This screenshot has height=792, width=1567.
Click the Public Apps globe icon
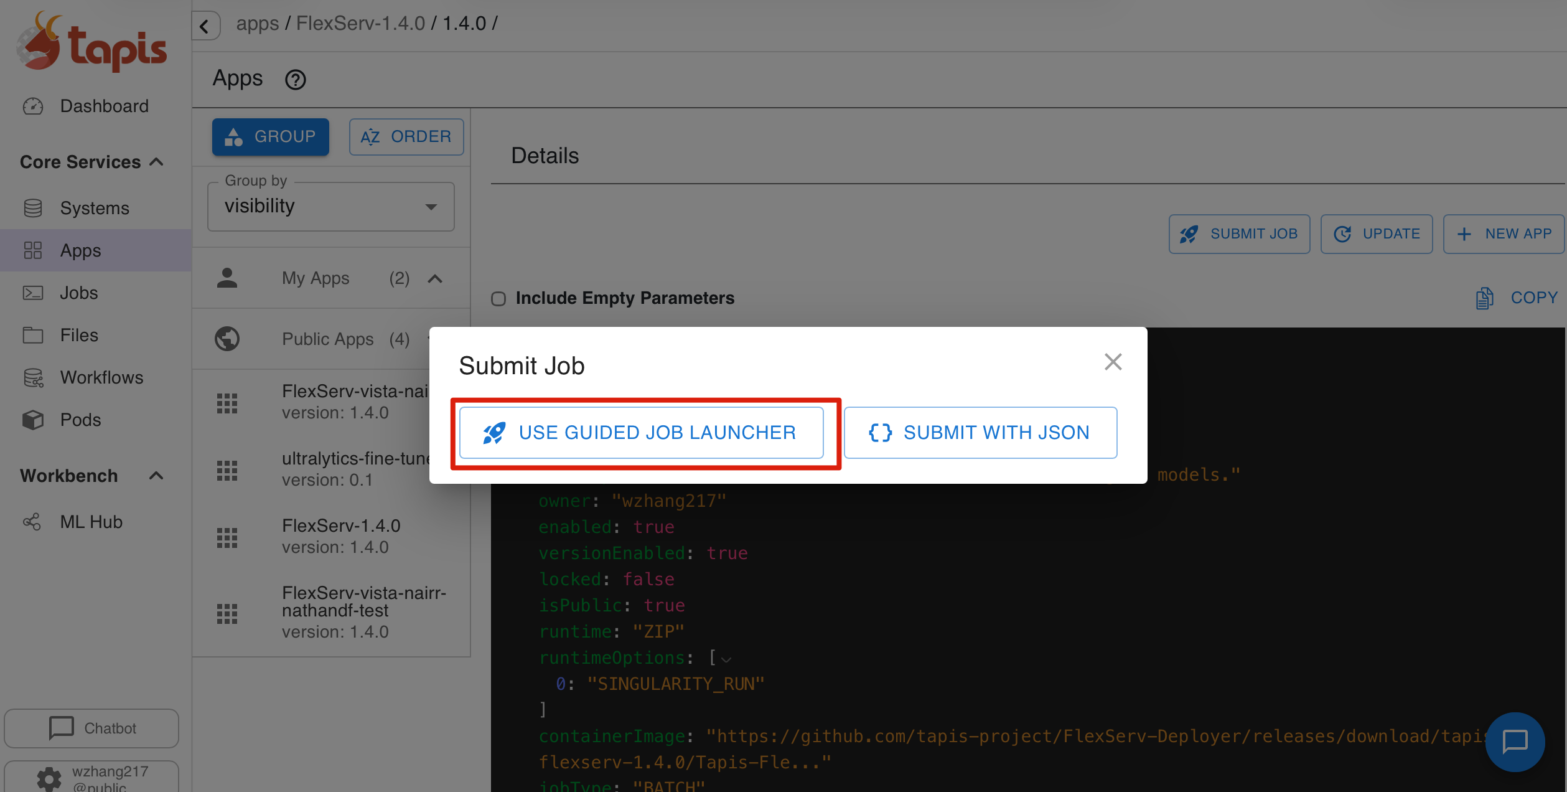point(227,339)
